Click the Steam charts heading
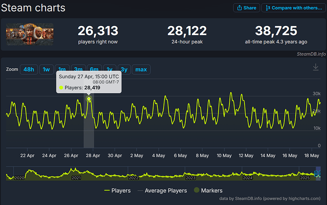Screen dimensions: 327x205 point(33,8)
